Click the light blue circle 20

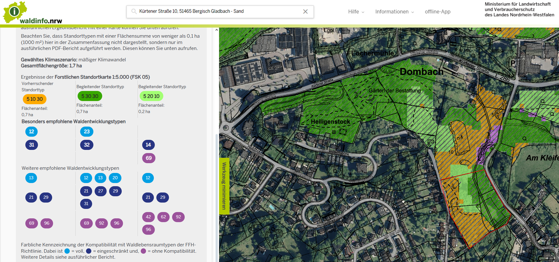[x=115, y=178]
